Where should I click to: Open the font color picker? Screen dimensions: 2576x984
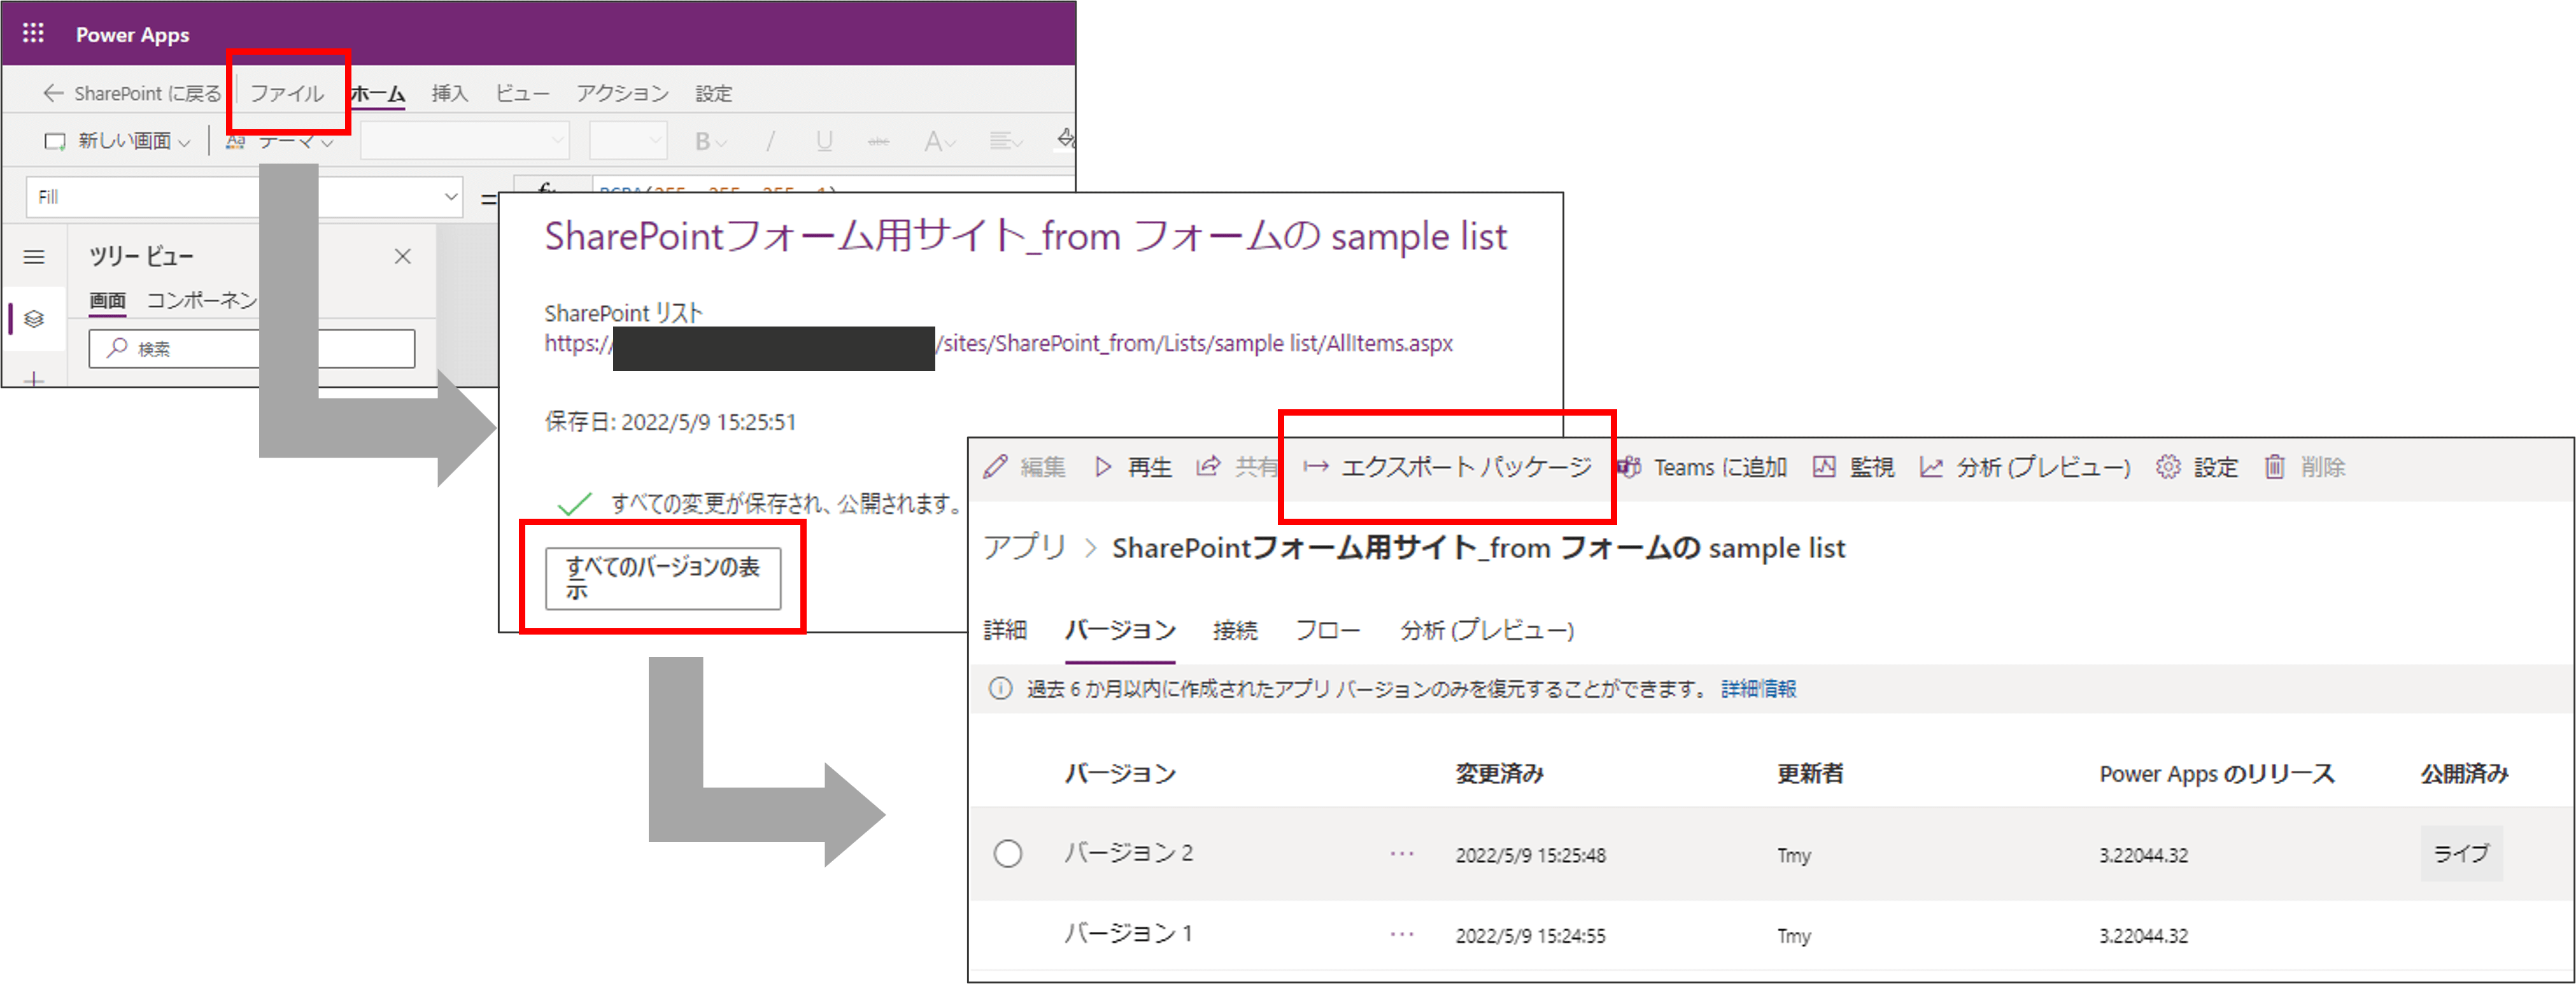(939, 141)
